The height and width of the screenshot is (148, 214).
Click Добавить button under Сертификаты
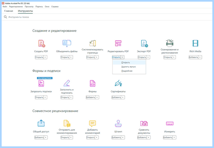tap(116, 97)
